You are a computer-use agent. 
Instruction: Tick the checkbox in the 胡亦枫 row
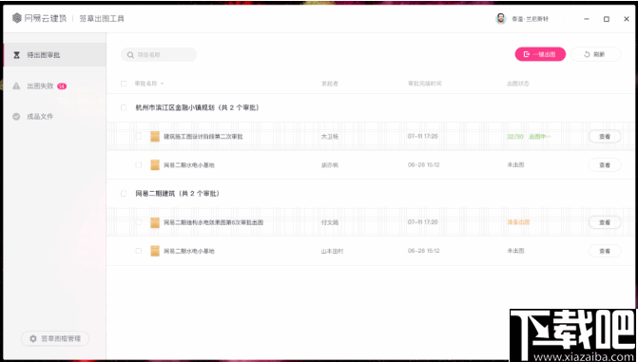click(x=138, y=164)
